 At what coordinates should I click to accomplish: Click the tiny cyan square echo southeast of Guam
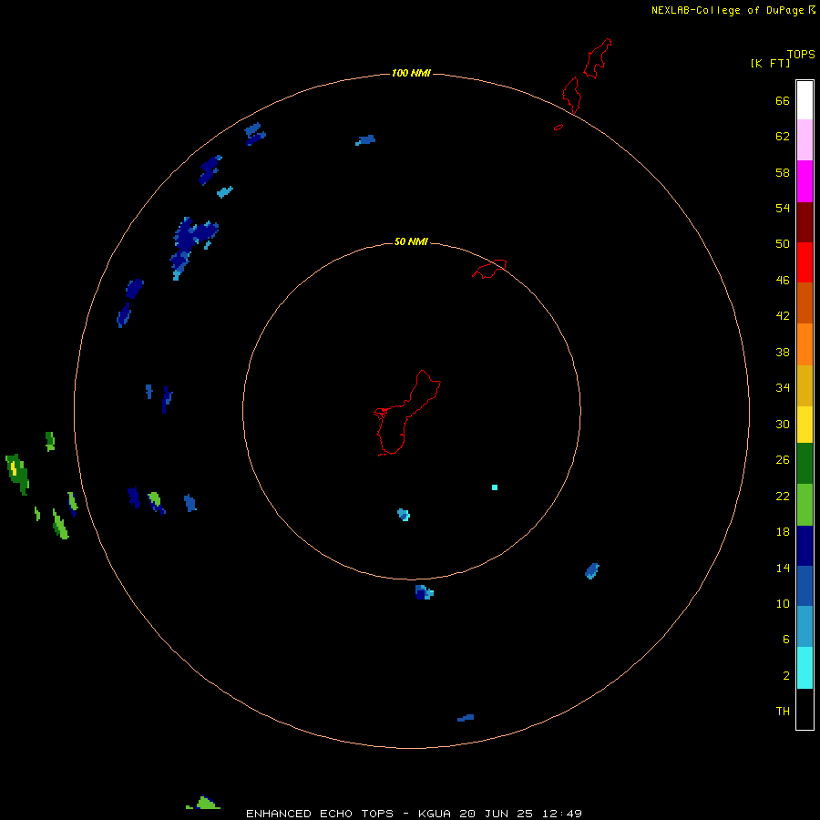(x=495, y=487)
